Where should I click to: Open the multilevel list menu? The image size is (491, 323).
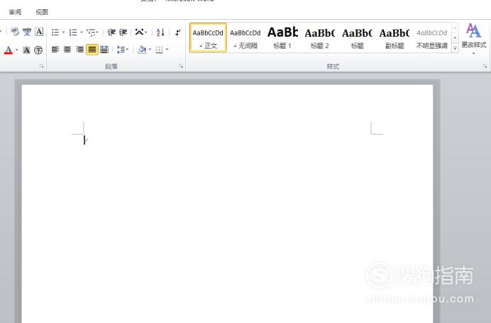(92, 32)
